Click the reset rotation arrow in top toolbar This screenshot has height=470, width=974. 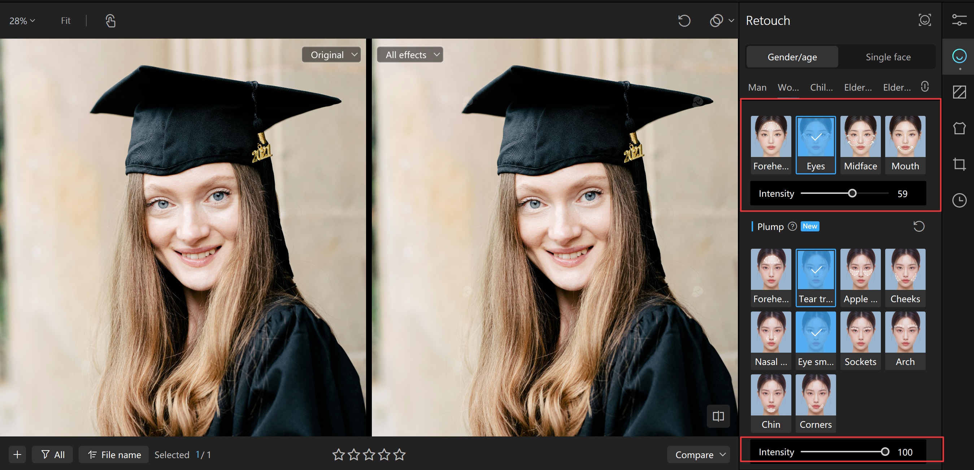point(684,21)
